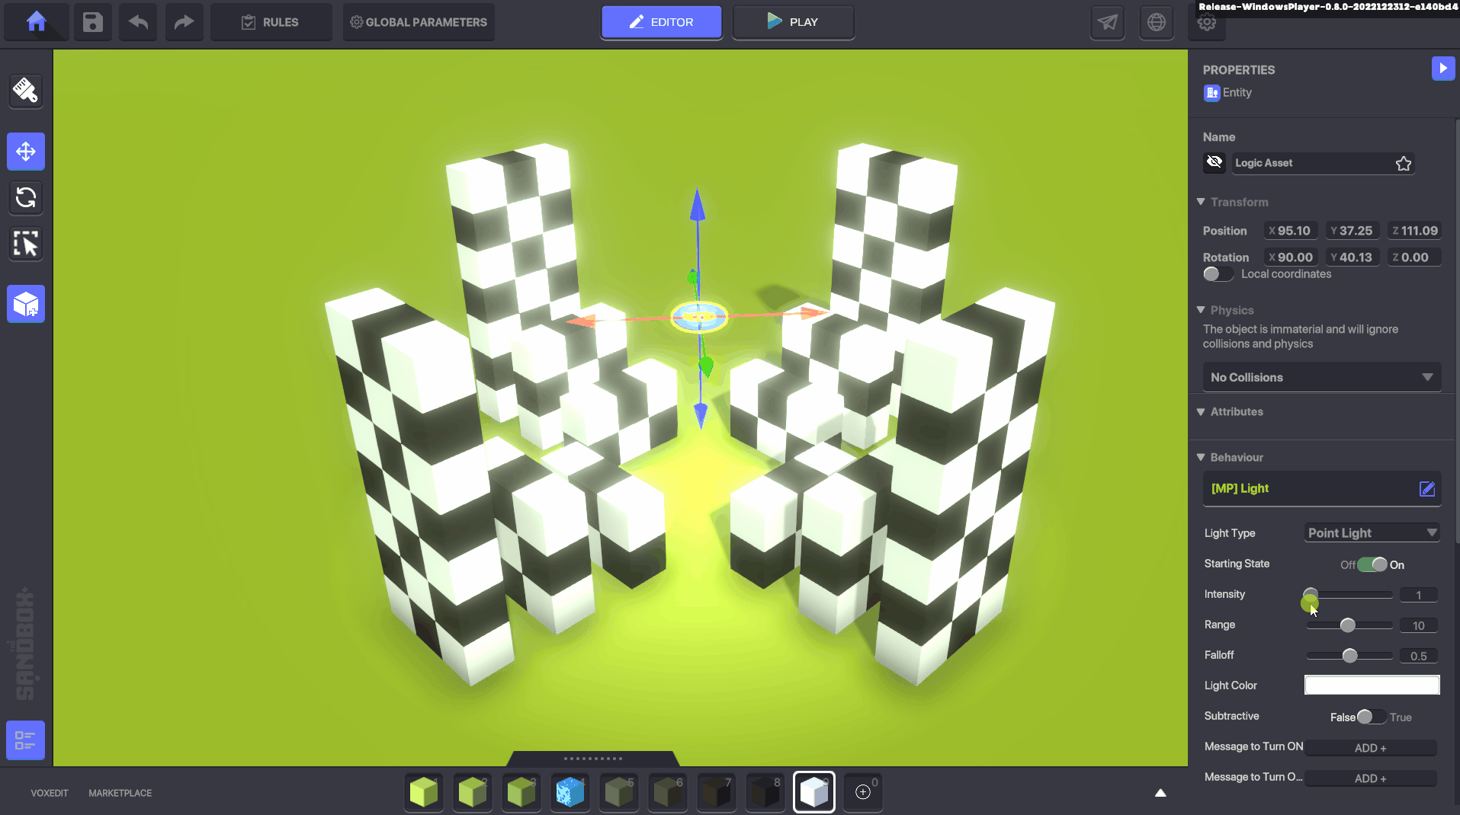Select the Rotate tool in the left toolbar

(26, 197)
